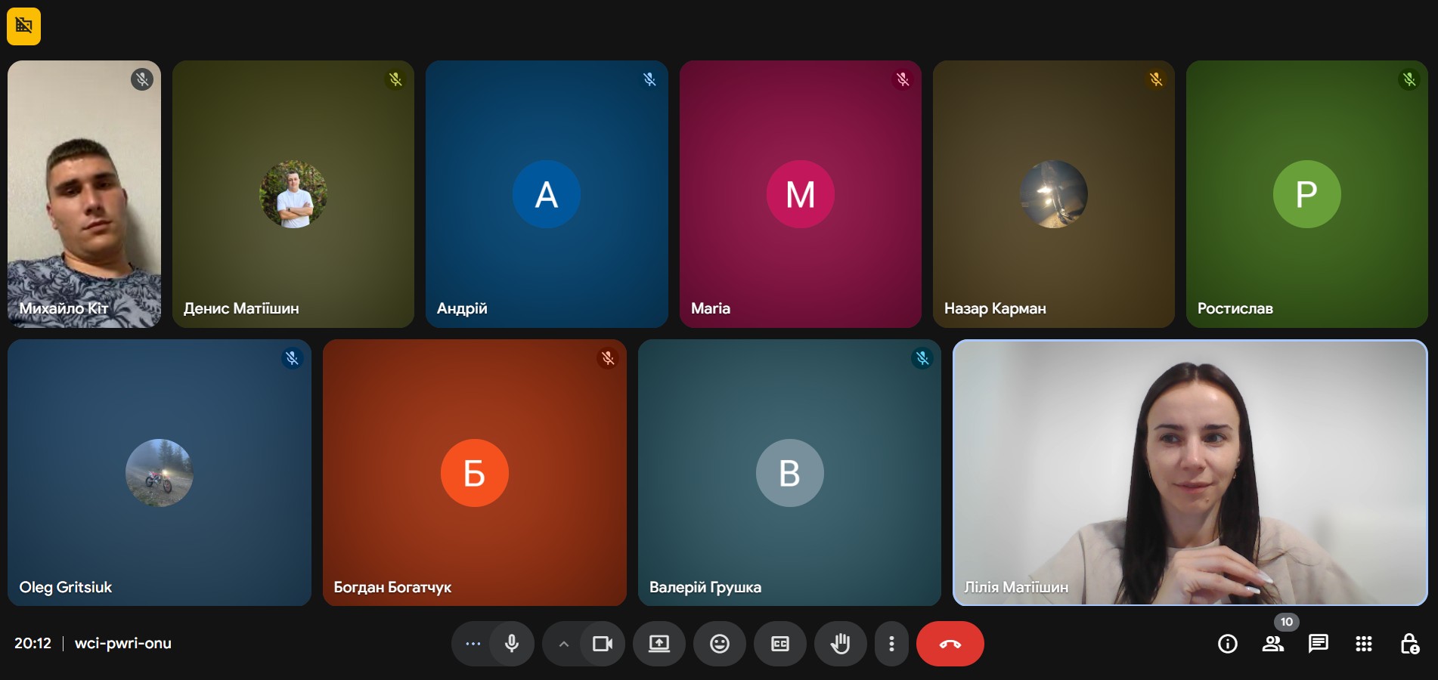Viewport: 1438px width, 680px height.
Task: Toggle the camera on or off
Action: coord(603,644)
